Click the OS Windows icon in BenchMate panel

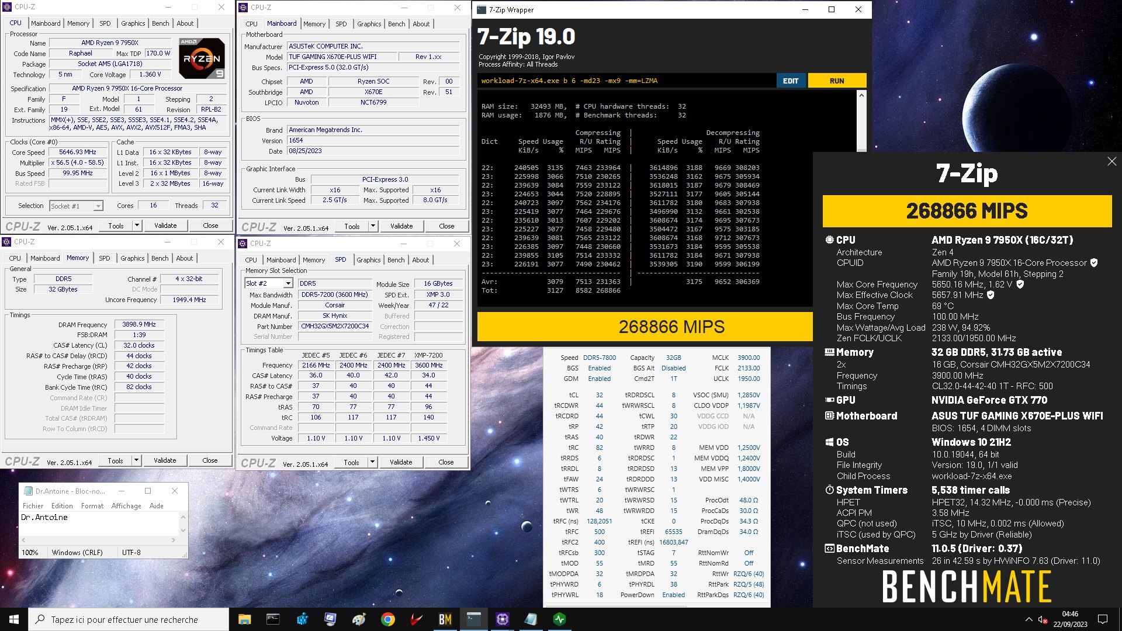829,442
